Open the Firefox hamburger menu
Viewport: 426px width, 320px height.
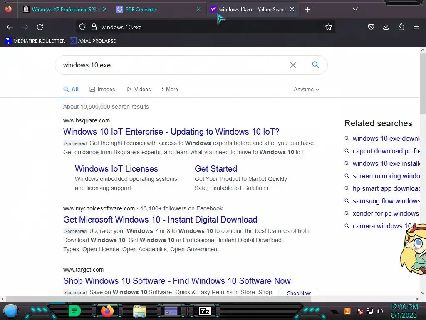416,27
